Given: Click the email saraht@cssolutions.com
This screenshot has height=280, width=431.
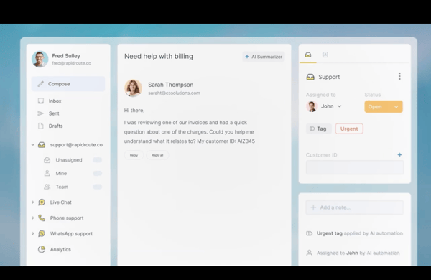Looking at the screenshot, I should tap(175, 93).
